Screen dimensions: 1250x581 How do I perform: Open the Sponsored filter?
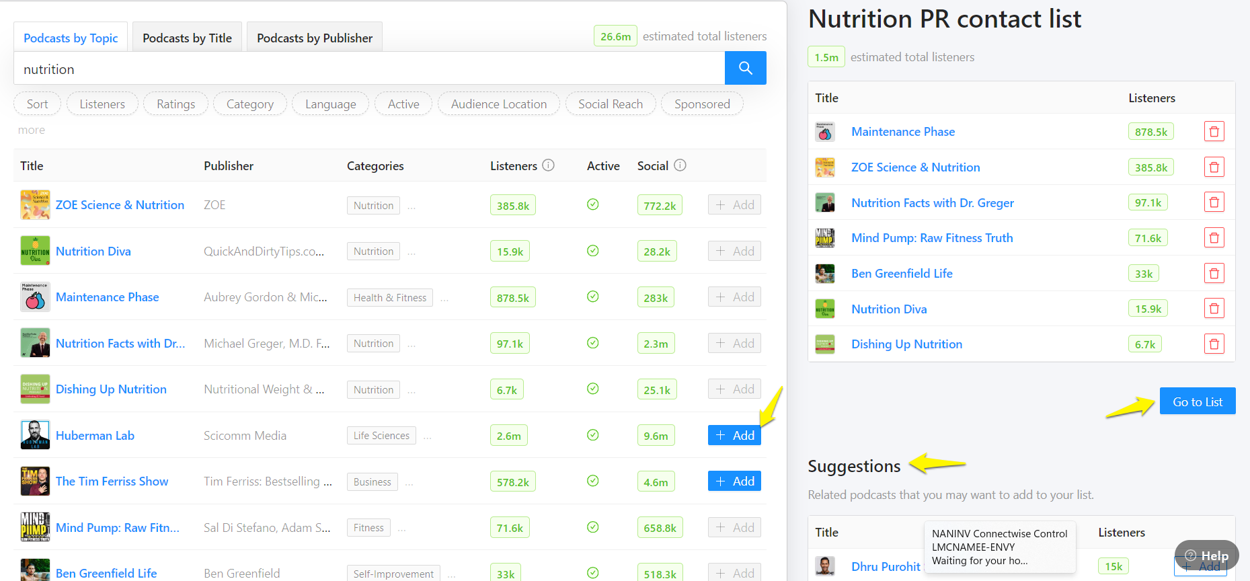tap(702, 104)
